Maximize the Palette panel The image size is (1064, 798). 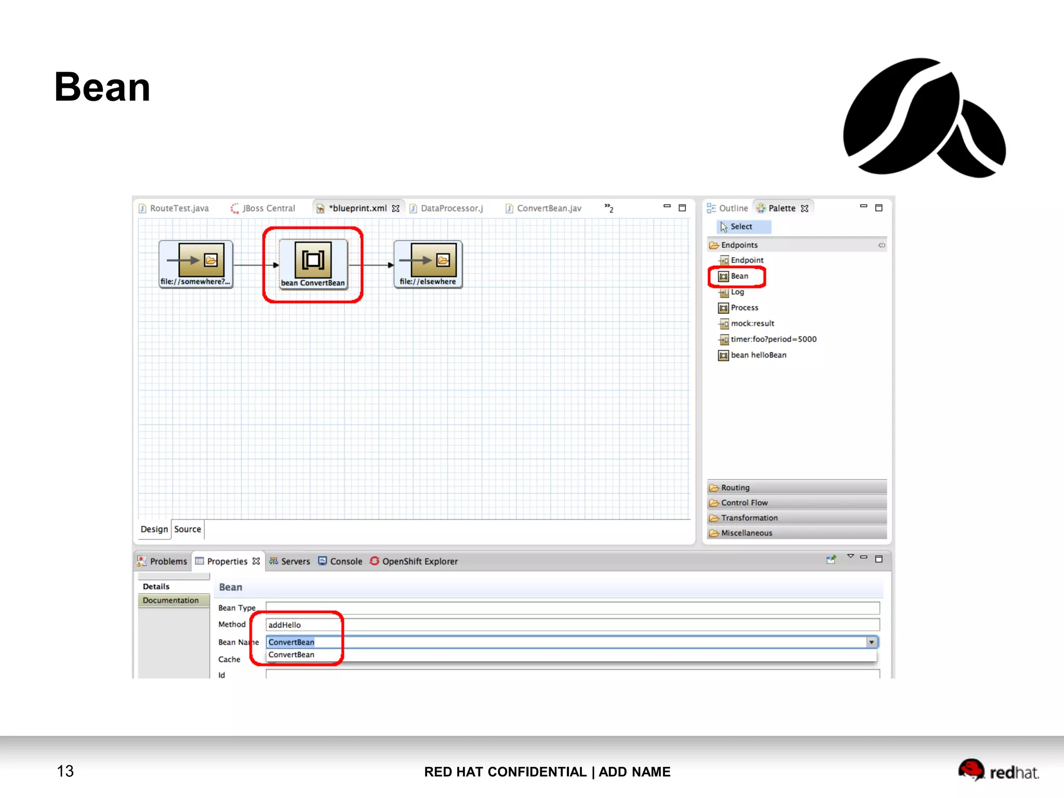click(879, 208)
